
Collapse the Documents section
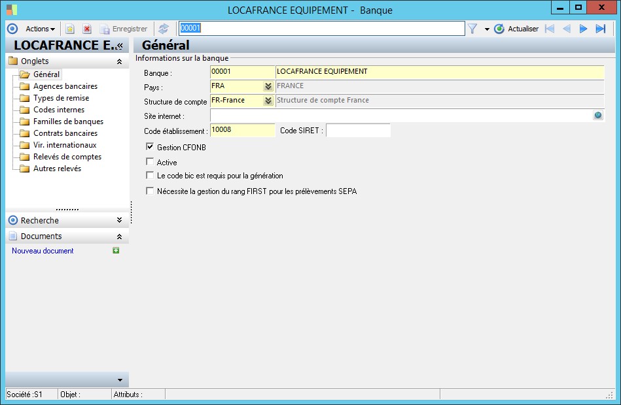(x=119, y=236)
